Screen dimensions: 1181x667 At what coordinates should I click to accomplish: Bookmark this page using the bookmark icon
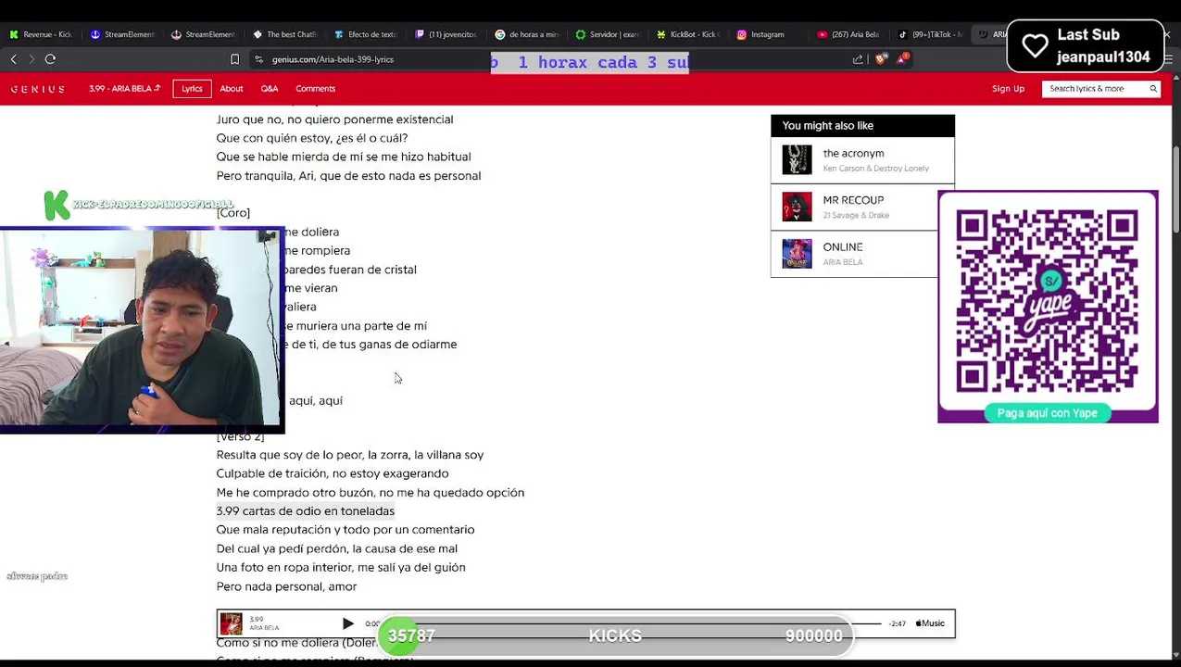point(234,59)
